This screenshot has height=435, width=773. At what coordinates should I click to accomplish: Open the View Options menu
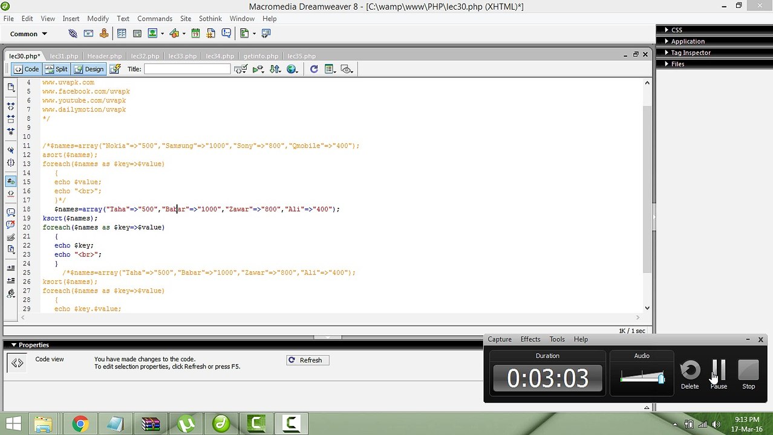tap(330, 69)
